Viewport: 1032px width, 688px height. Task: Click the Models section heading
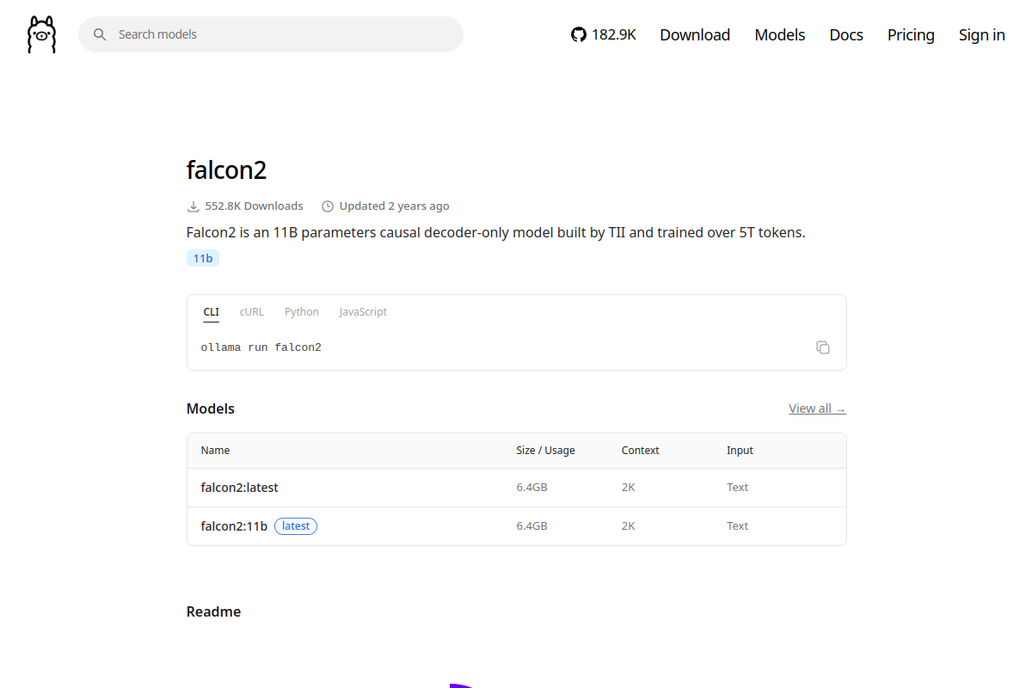pos(211,409)
